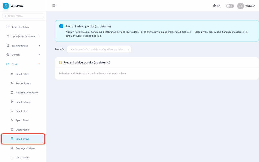This screenshot has height=162, width=259.
Task: Click the Praćenje dostave magnifier icon
Action: (x=12, y=148)
